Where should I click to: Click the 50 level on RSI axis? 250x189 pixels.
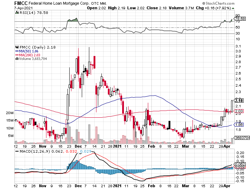coord(237,27)
